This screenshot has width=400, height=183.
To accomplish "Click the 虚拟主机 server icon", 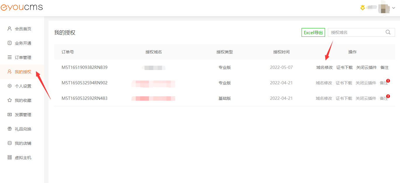I will (x=10, y=158).
